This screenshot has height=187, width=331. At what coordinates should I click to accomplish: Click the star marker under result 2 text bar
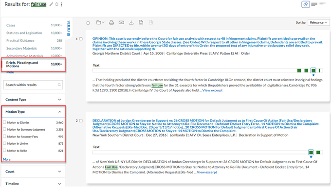[x=311, y=157]
